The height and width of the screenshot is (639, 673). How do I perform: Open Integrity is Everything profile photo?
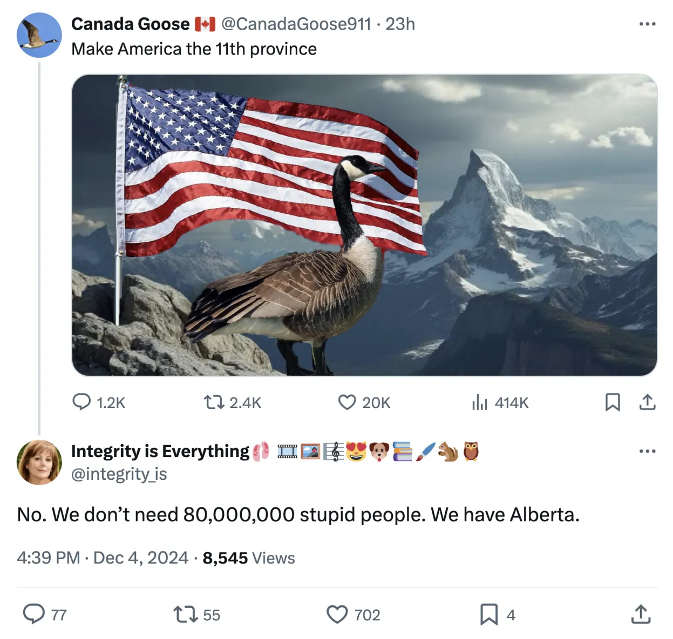39,463
